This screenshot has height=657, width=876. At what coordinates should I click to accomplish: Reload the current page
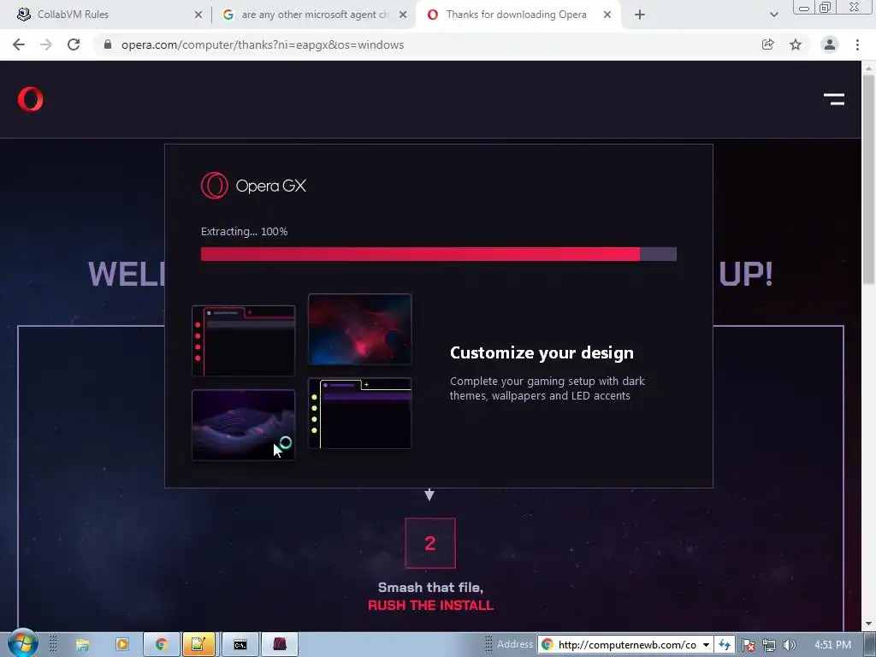coord(74,44)
